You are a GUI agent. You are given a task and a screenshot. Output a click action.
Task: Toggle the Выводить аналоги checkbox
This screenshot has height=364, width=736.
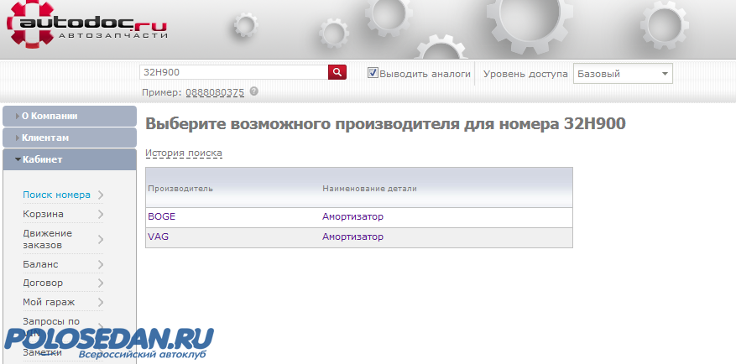click(x=373, y=73)
